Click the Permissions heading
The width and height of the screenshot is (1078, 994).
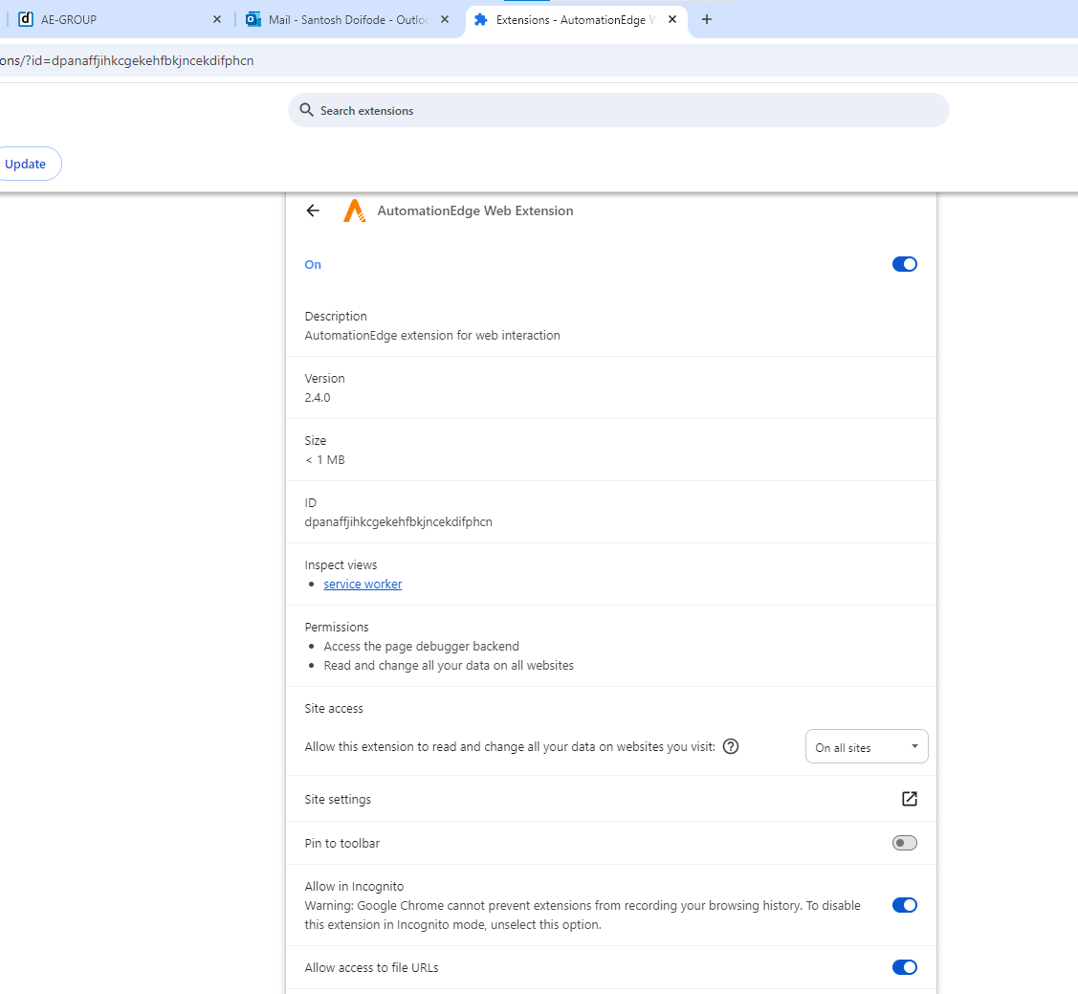[336, 627]
